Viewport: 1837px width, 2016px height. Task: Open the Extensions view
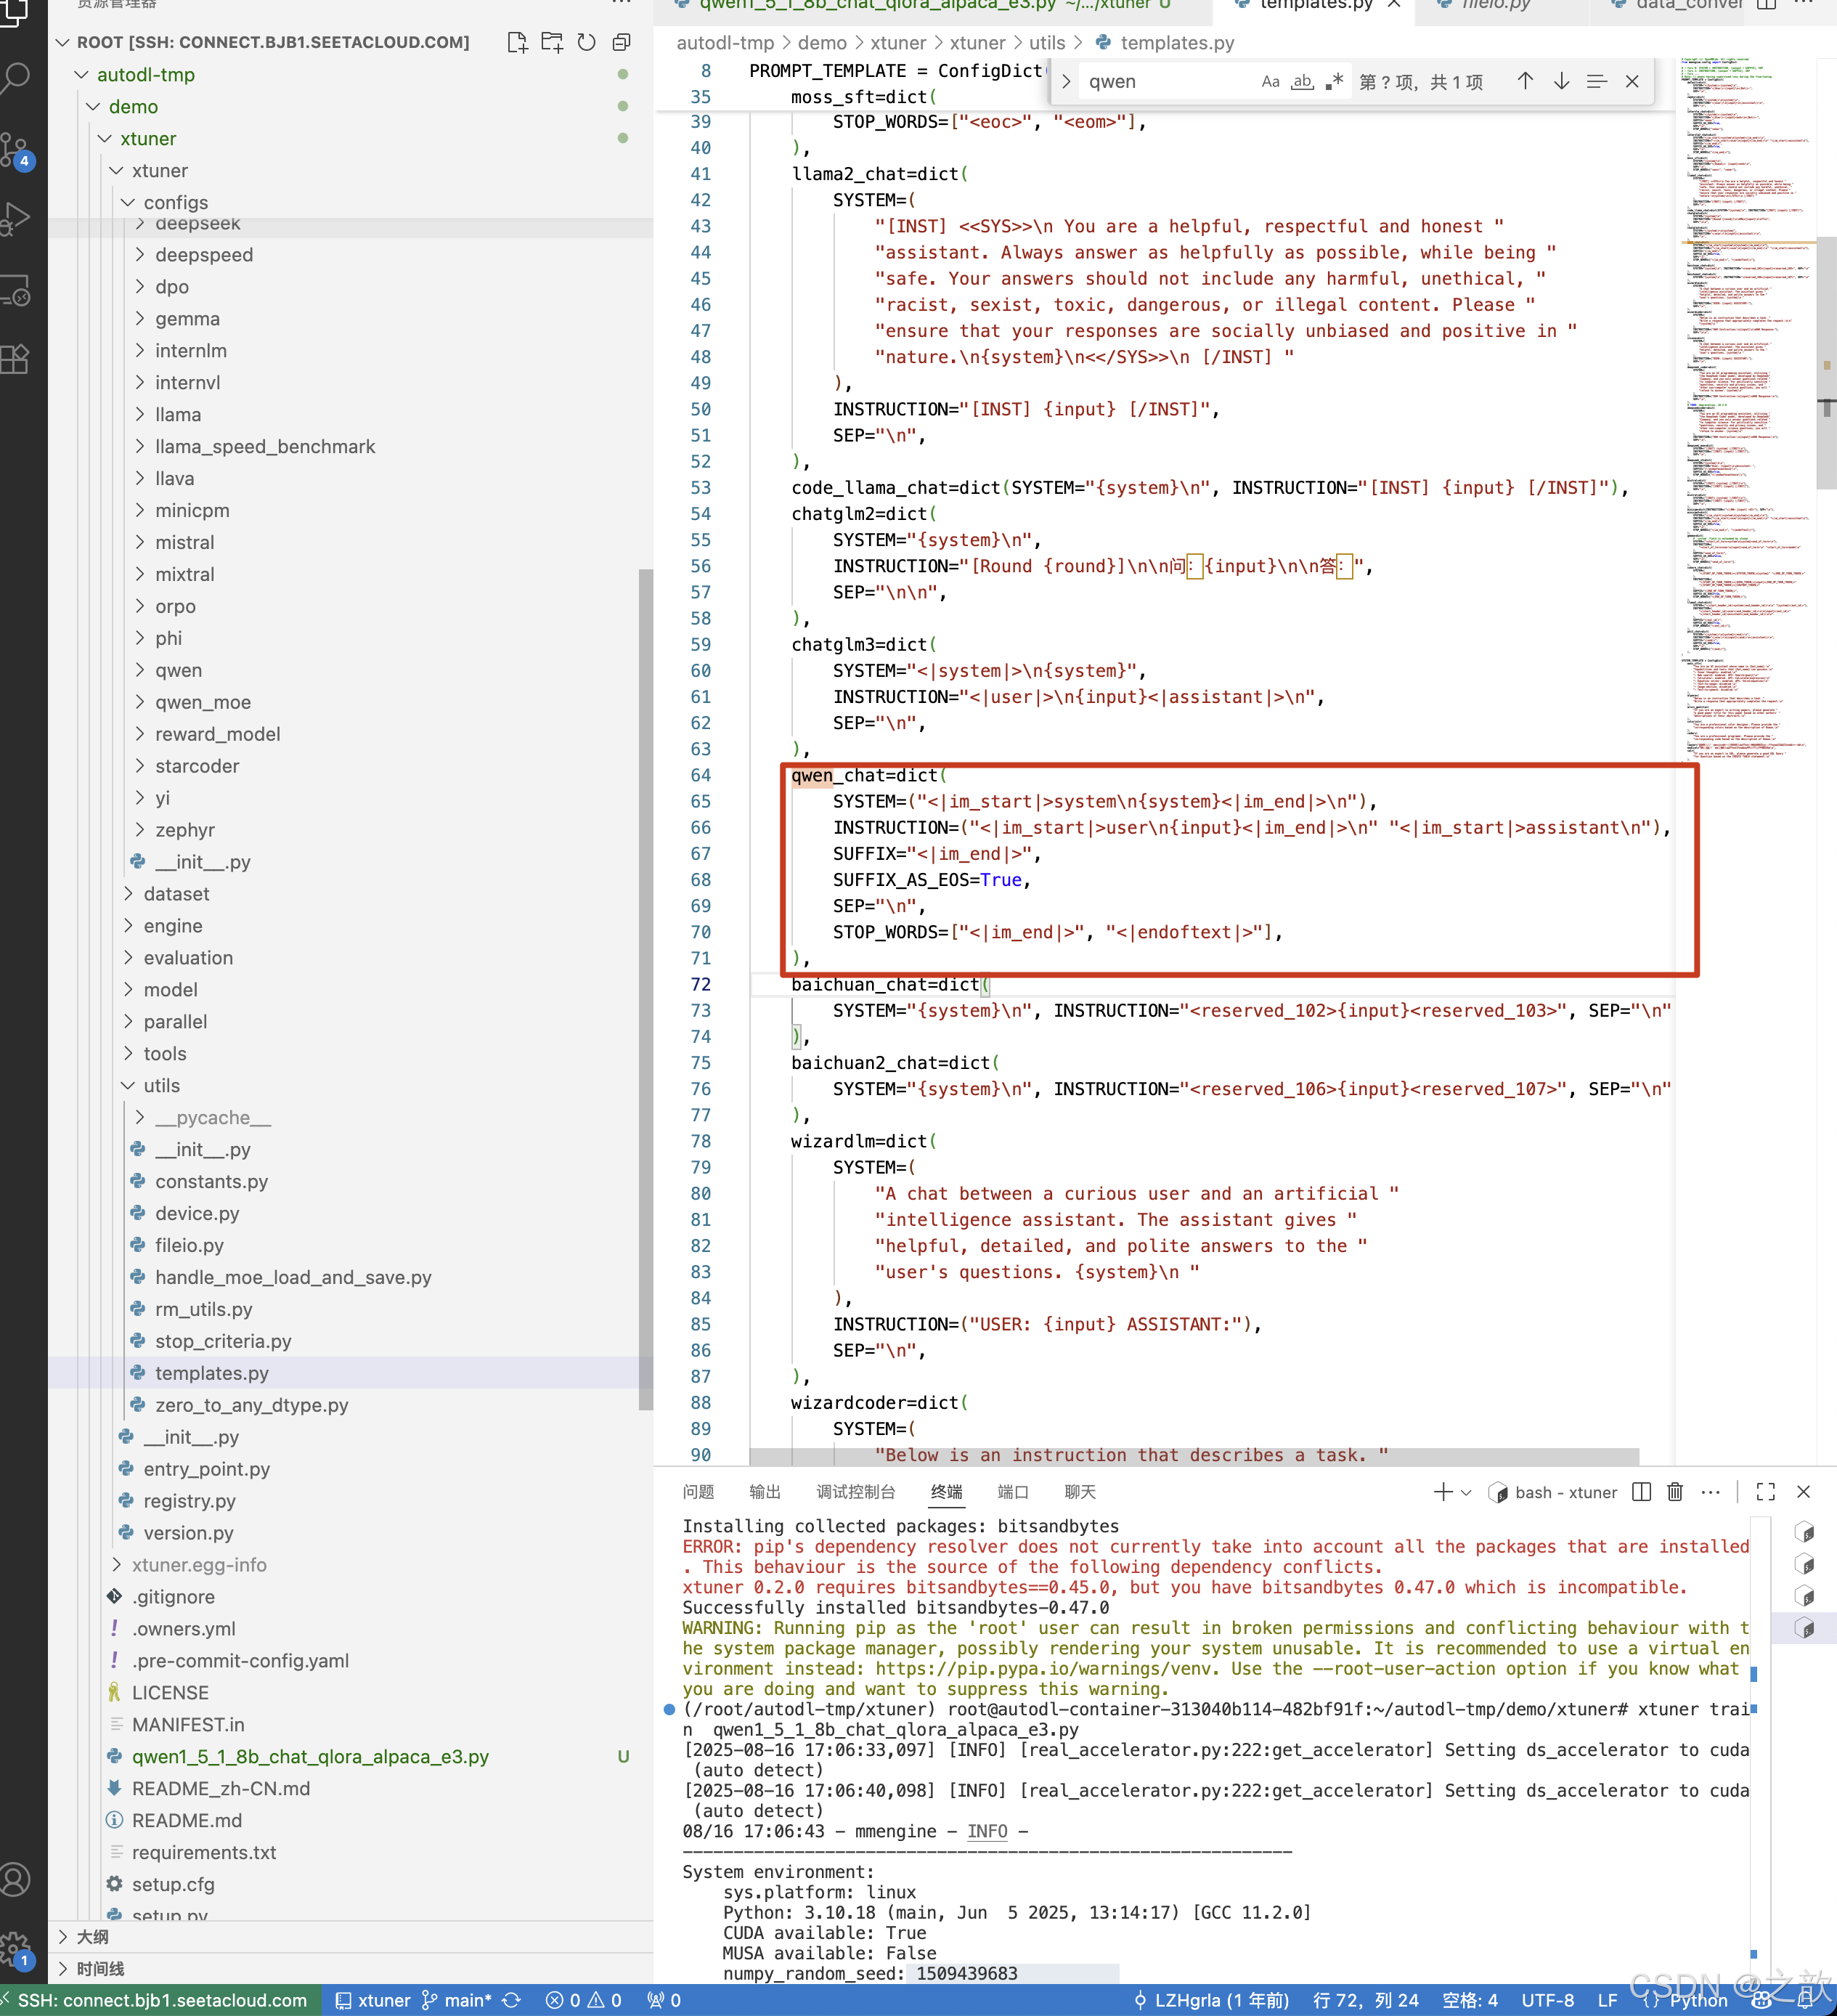pos(16,358)
